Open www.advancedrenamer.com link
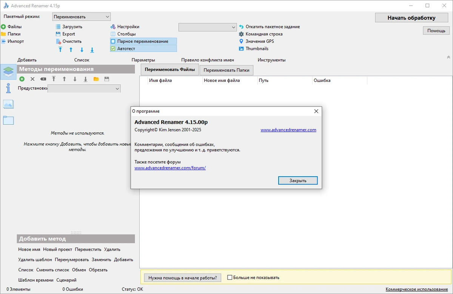453x294 pixels. 288,130
